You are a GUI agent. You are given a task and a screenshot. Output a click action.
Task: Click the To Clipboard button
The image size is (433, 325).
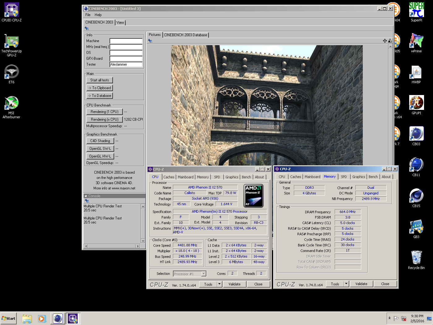tap(100, 88)
